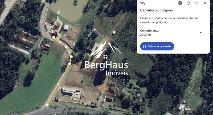Open the help question mark icon
213x115 pixels.
coord(180,3)
